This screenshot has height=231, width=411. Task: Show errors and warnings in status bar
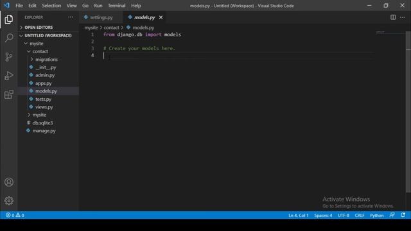tap(15, 215)
